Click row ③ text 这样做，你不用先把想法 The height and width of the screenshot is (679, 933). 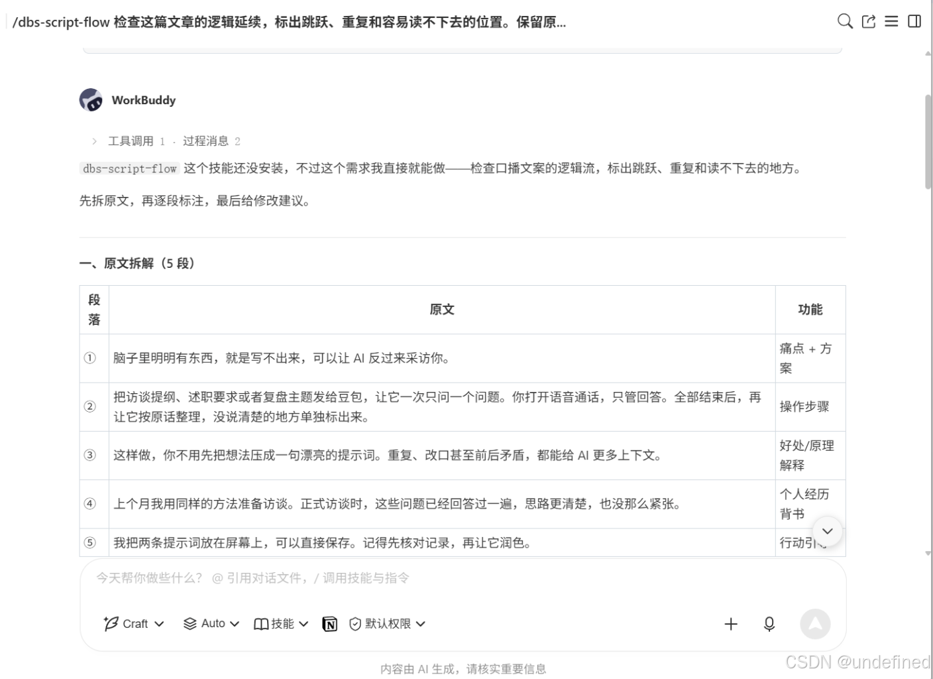click(x=388, y=456)
